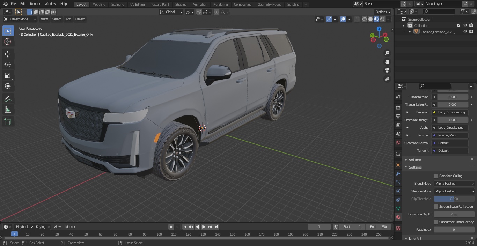Screen dimensions: 477x246
Task: Adjust the Transmission value slider
Action: [453, 97]
